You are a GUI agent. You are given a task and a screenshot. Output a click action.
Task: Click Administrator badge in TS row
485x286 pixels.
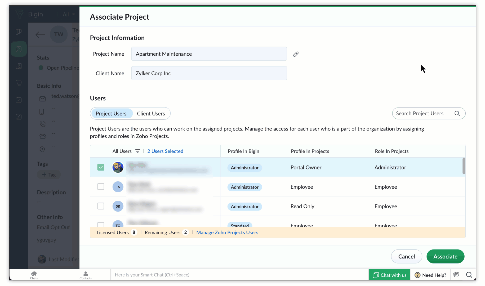(244, 187)
